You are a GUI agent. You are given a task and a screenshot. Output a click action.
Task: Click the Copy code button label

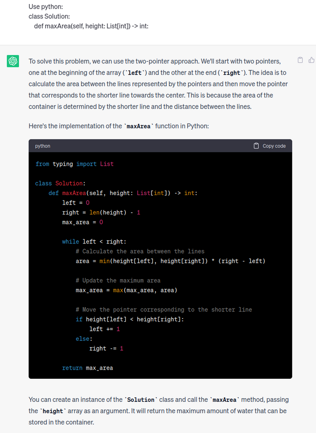tap(274, 146)
